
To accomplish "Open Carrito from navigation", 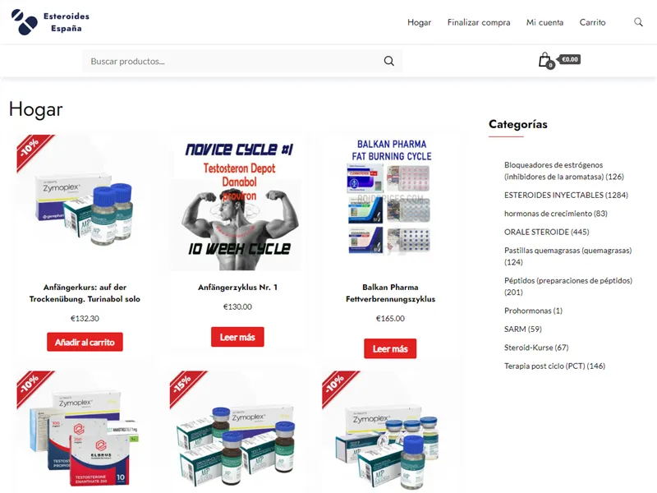I will (592, 22).
